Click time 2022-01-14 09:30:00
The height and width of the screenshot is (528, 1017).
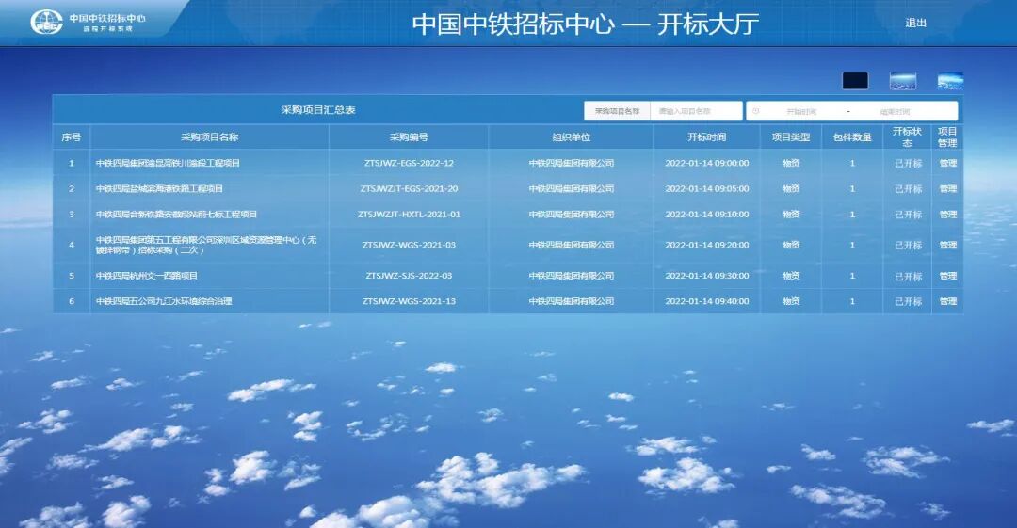coord(707,276)
